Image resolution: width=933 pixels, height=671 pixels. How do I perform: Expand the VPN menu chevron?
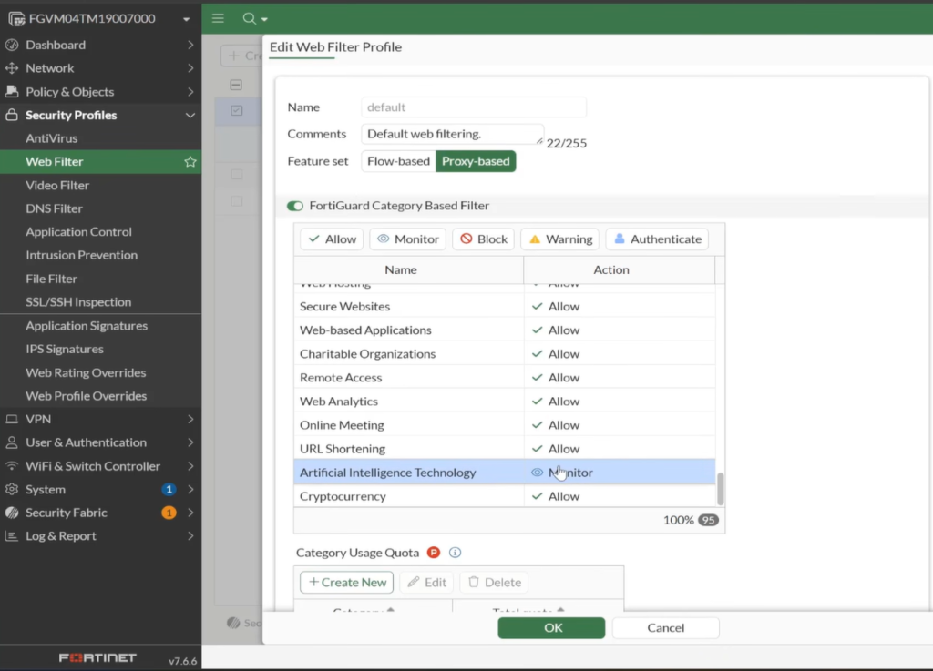coord(190,419)
